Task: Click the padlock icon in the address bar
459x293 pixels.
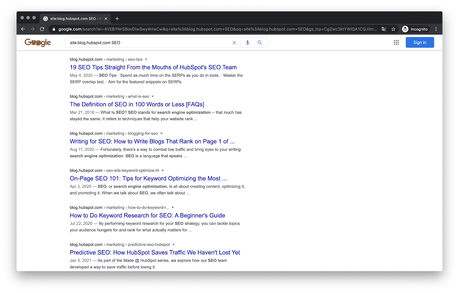Action: (x=54, y=29)
